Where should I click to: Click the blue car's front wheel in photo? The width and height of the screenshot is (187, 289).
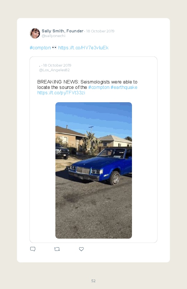(x=115, y=178)
